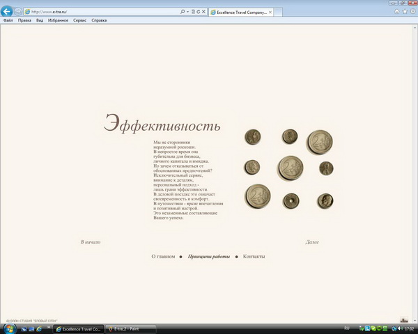Click the center 2 euro coin
418x334 pixels.
coord(291,168)
